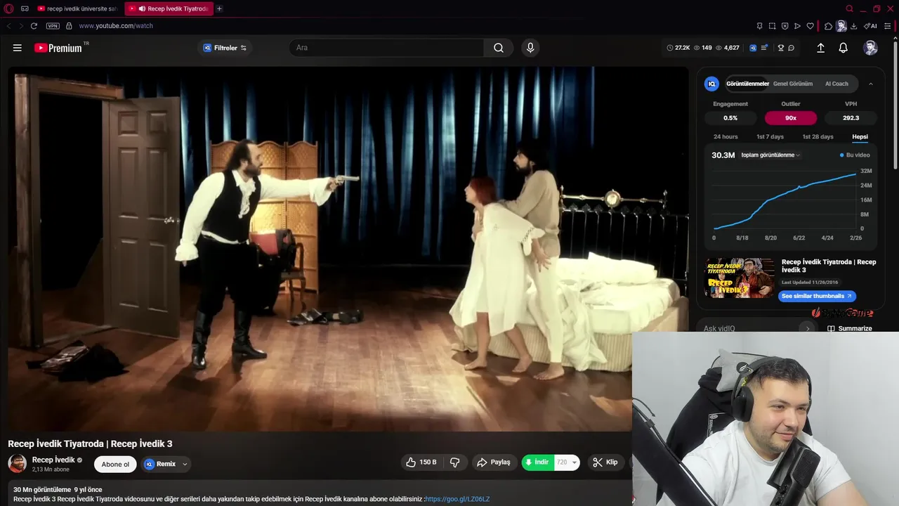The height and width of the screenshot is (506, 899).
Task: Click the VPH 292.3 value pill
Action: click(851, 118)
